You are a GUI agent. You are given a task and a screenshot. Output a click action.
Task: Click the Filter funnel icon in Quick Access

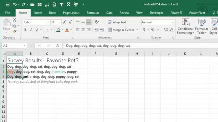(x=61, y=4)
